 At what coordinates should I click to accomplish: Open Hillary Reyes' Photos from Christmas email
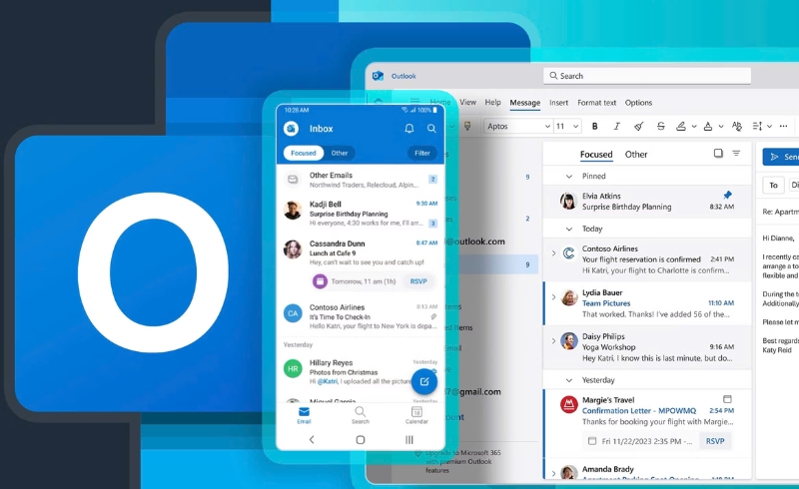point(361,372)
